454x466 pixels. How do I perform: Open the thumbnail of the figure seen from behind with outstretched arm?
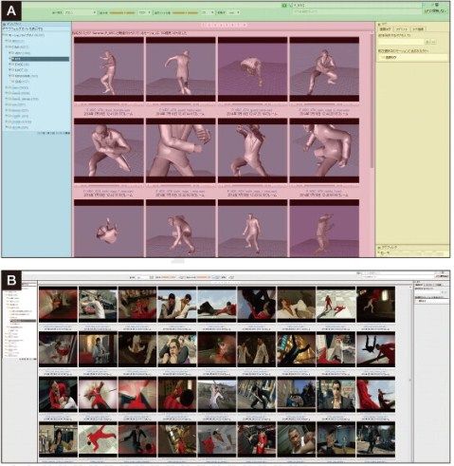tap(181, 69)
